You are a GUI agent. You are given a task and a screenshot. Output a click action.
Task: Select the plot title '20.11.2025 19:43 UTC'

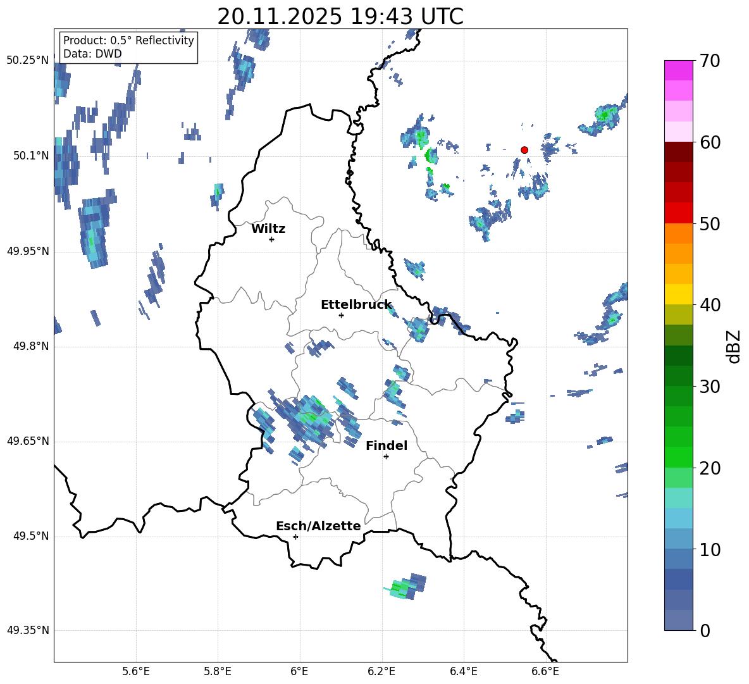tap(340, 16)
